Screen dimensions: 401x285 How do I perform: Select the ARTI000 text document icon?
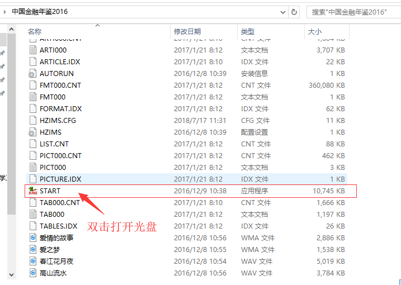(x=33, y=50)
